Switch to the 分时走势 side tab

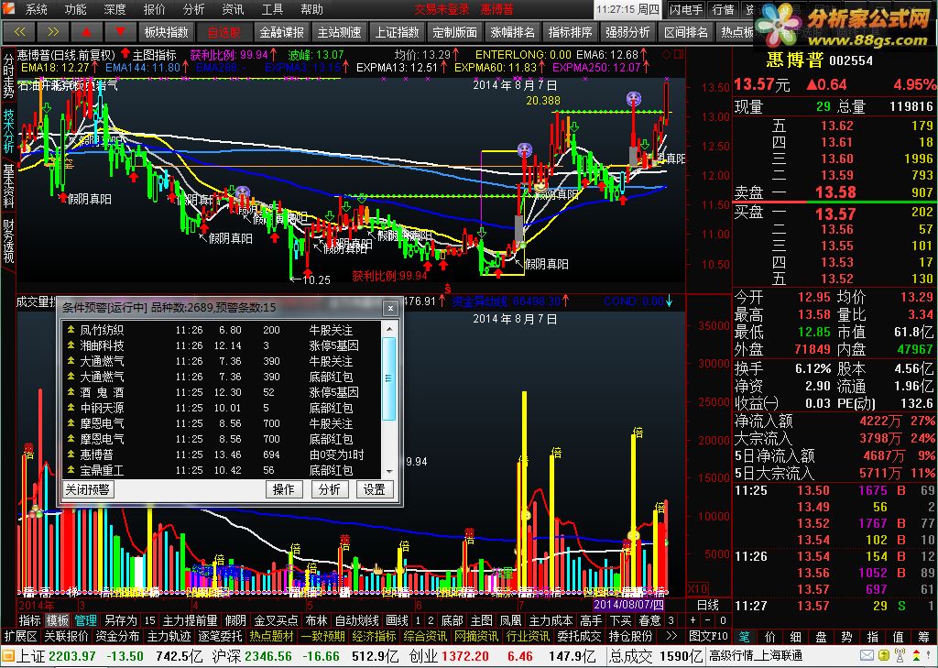pos(8,76)
